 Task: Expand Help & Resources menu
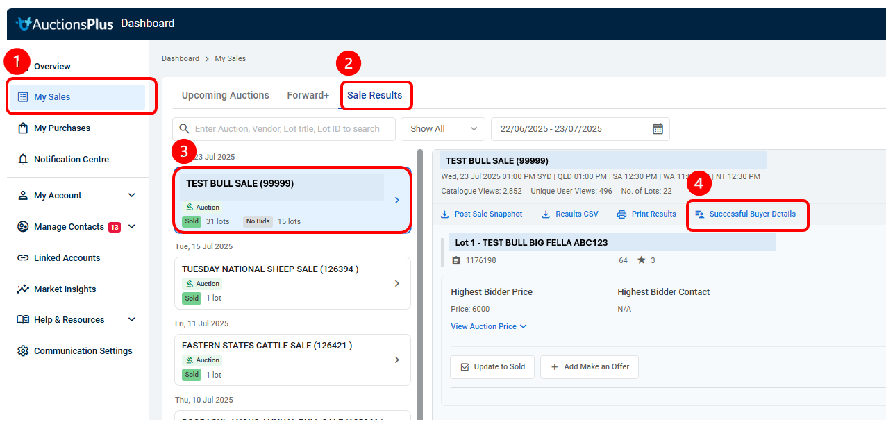point(76,320)
